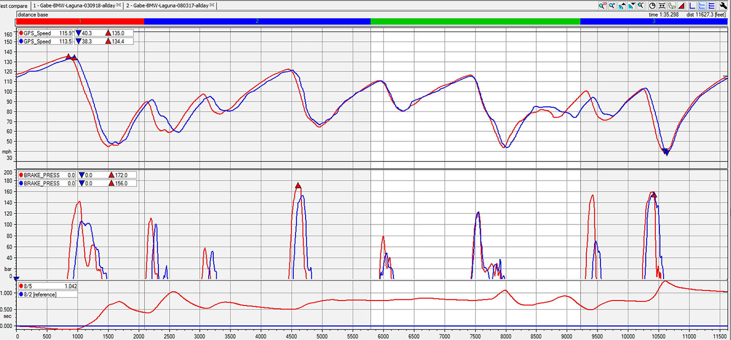Click the zoom in magnifier icon

[612, 6]
